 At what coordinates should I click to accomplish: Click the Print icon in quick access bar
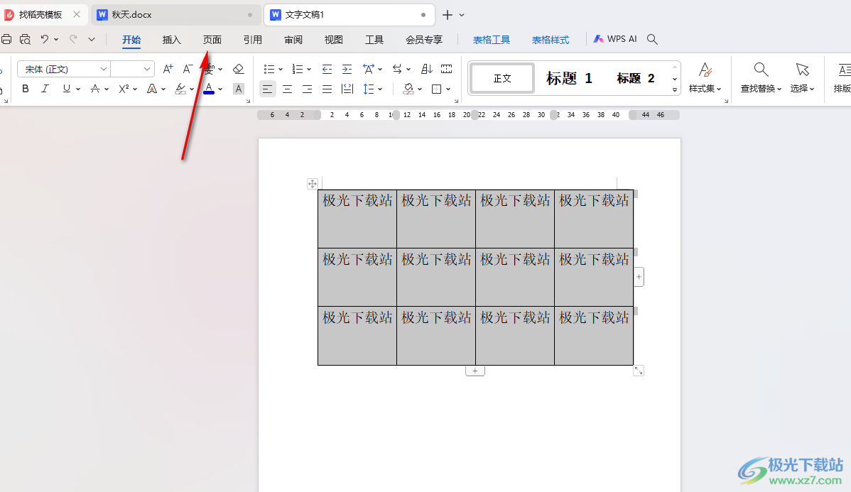click(6, 39)
